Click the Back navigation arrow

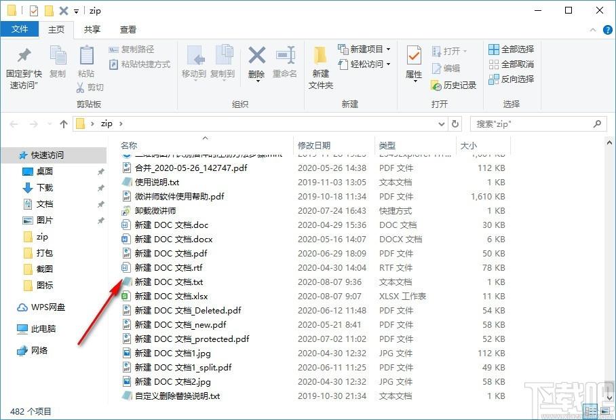click(x=14, y=124)
